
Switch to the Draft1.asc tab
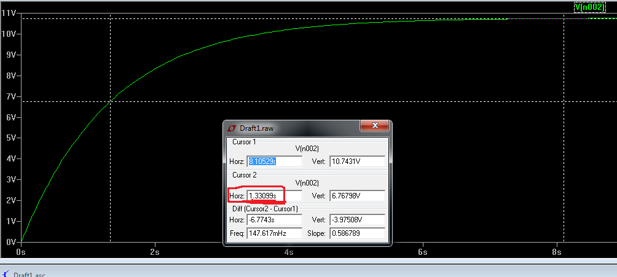(x=29, y=275)
